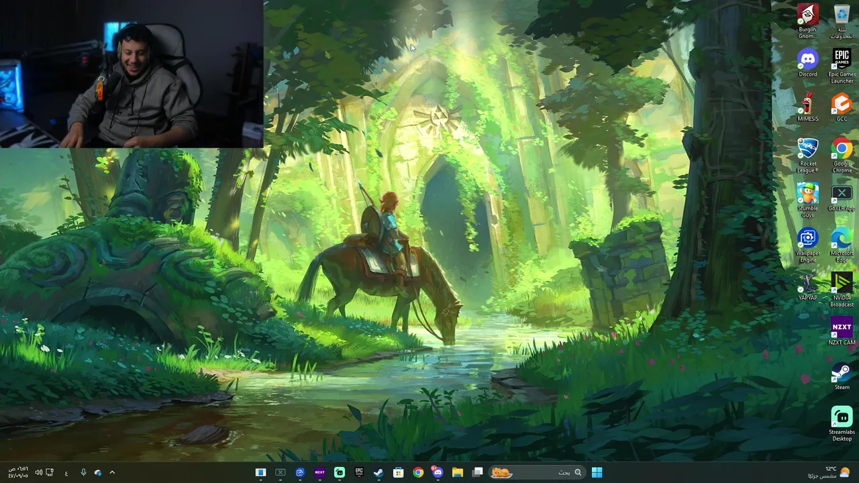859x483 pixels.
Task: Click the taskbar search box
Action: click(x=537, y=472)
